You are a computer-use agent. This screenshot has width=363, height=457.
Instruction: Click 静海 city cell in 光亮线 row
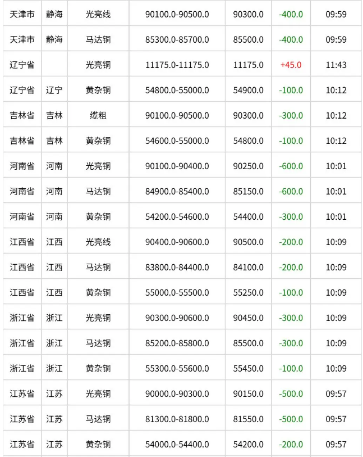pyautogui.click(x=54, y=14)
